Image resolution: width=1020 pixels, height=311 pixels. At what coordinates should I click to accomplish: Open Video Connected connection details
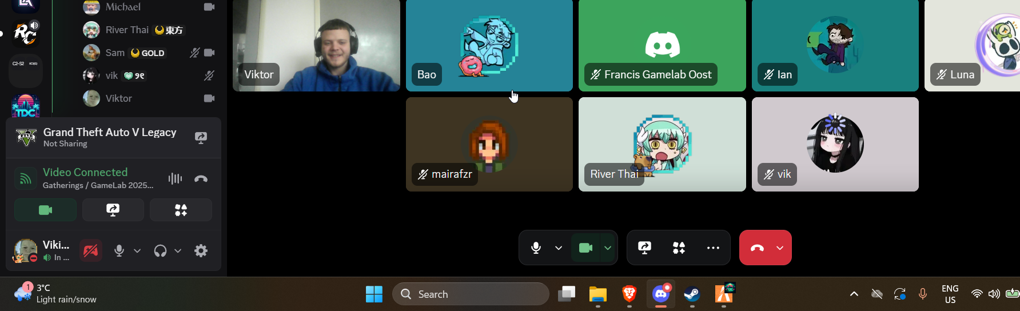[x=85, y=172]
